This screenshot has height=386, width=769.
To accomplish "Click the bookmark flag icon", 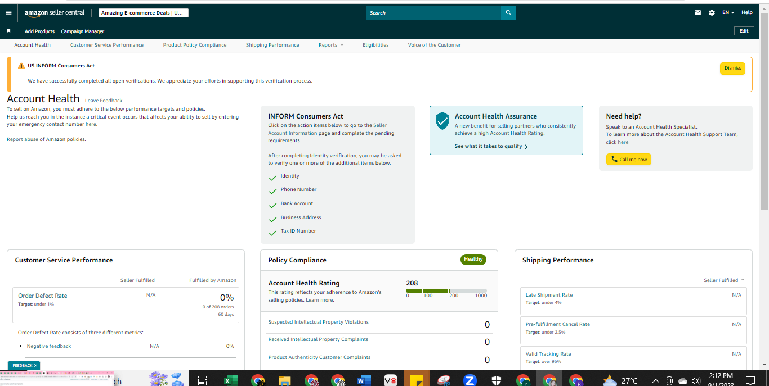I will tap(9, 31).
